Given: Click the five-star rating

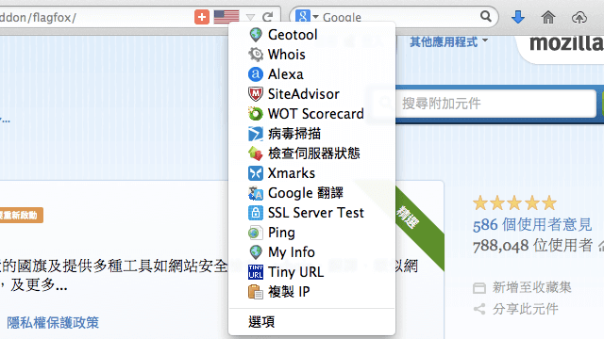Looking at the screenshot, I should 514,203.
